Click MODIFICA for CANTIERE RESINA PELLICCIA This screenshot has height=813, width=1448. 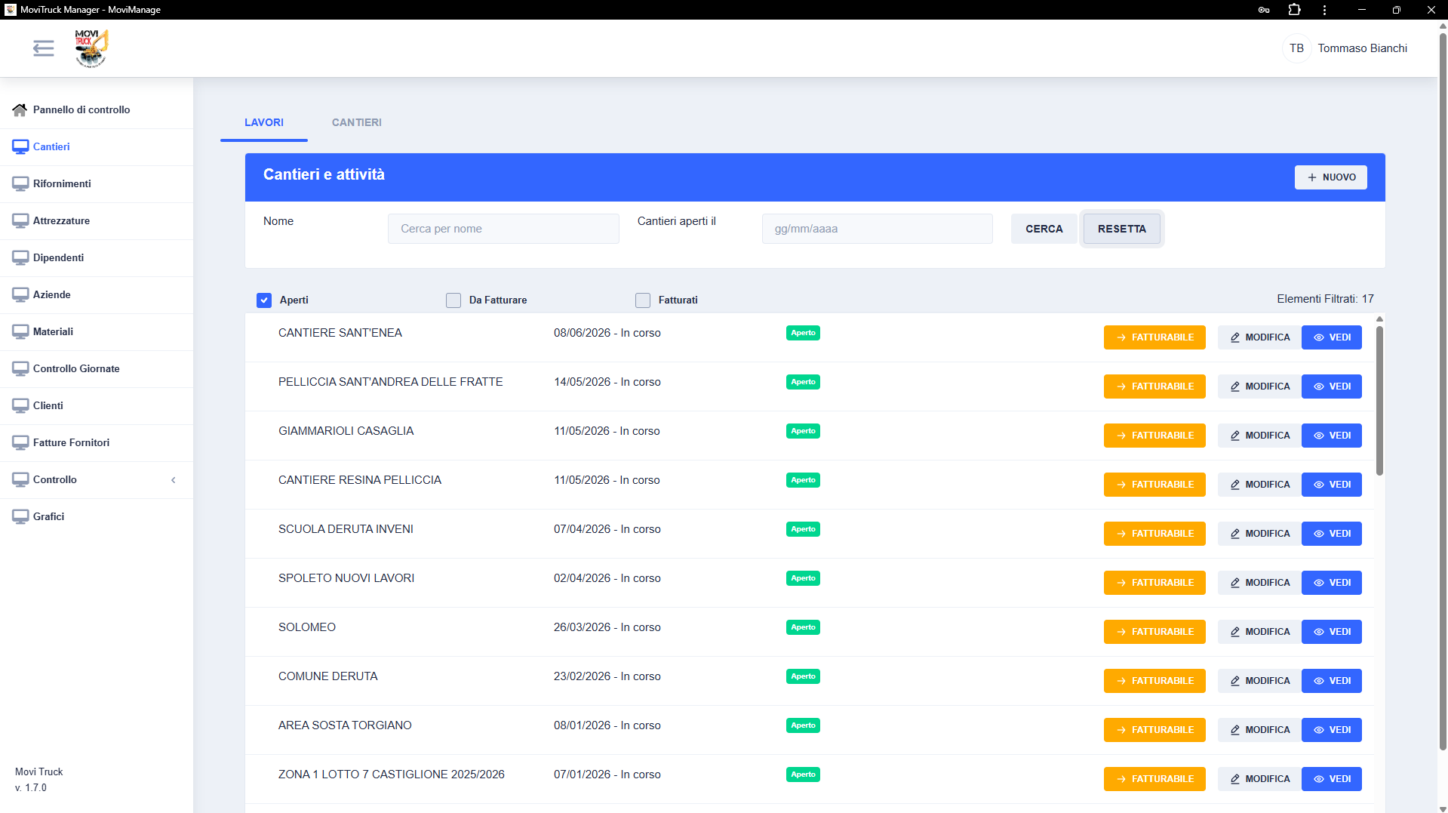click(1259, 485)
